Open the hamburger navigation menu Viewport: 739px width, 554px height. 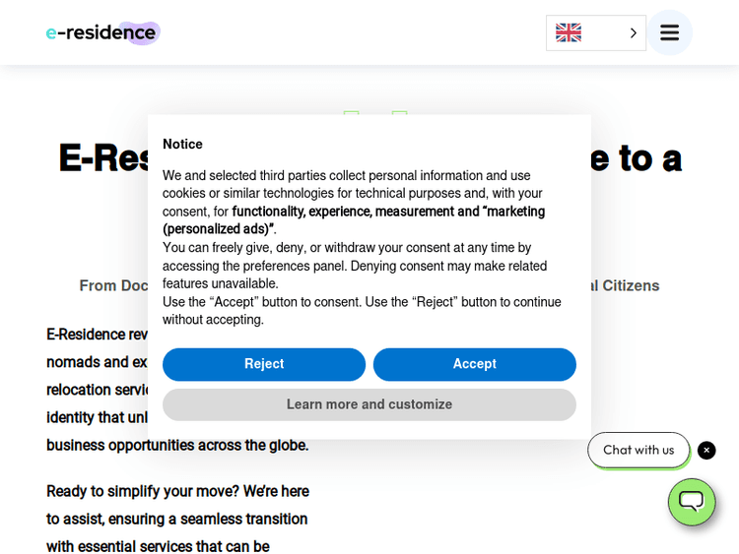pos(669,32)
